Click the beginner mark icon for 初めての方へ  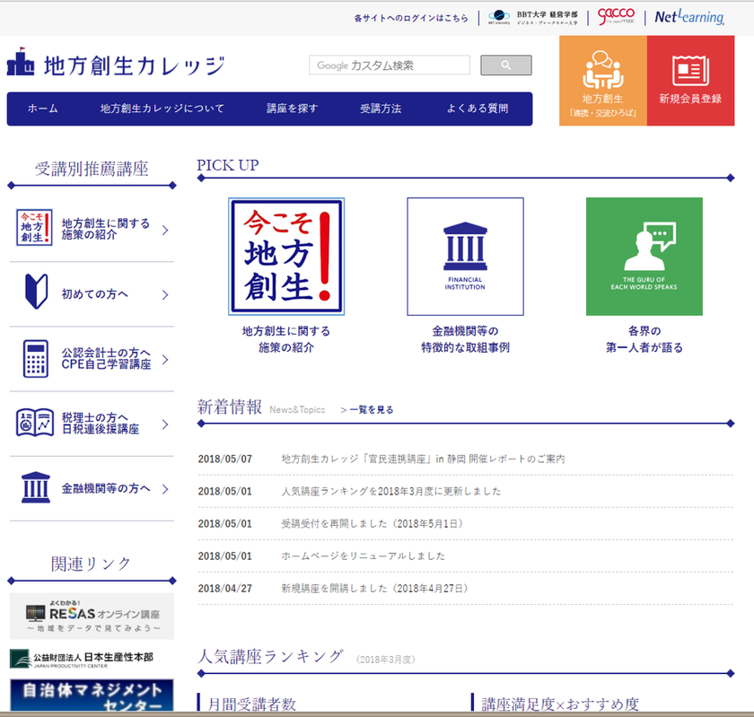click(35, 293)
